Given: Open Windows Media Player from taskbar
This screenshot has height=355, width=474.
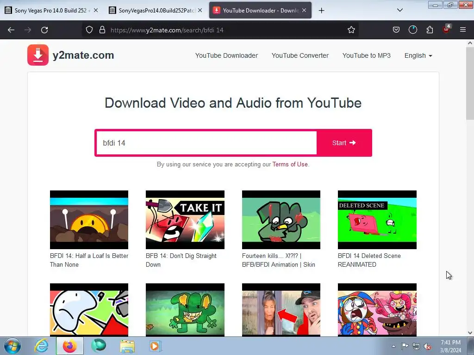Looking at the screenshot, I should [x=156, y=346].
